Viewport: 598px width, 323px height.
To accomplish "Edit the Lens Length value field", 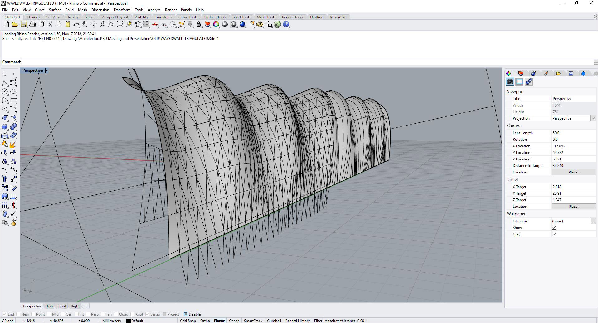I will [x=573, y=133].
